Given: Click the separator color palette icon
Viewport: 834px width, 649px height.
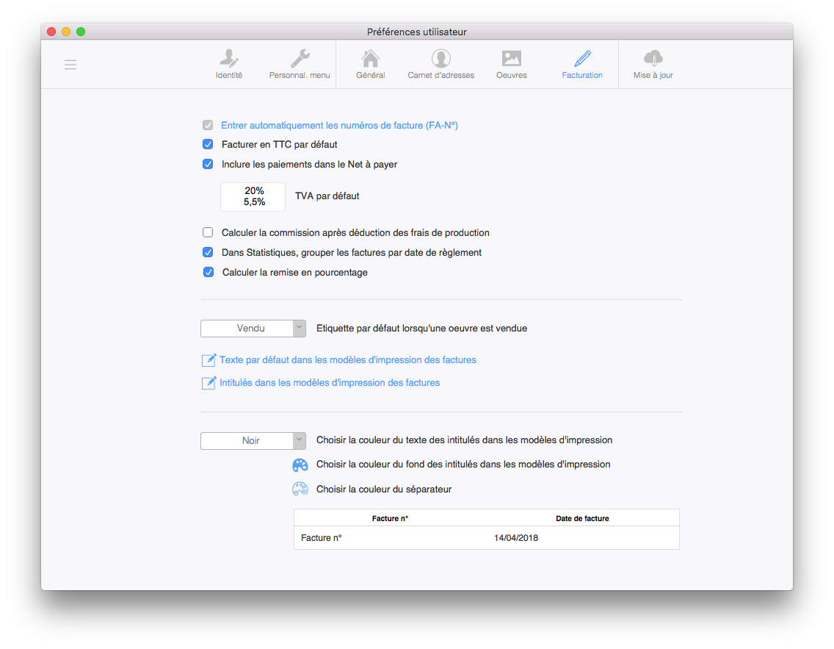Looking at the screenshot, I should (300, 489).
